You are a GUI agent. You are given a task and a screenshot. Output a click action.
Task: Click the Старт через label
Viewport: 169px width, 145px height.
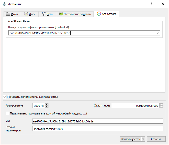(x=102, y=105)
